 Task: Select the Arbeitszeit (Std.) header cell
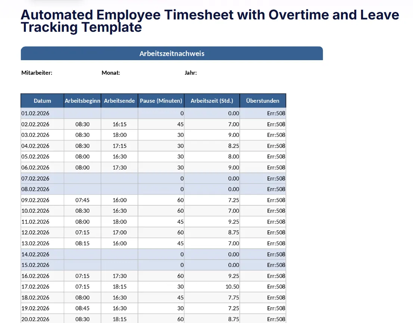coord(212,101)
